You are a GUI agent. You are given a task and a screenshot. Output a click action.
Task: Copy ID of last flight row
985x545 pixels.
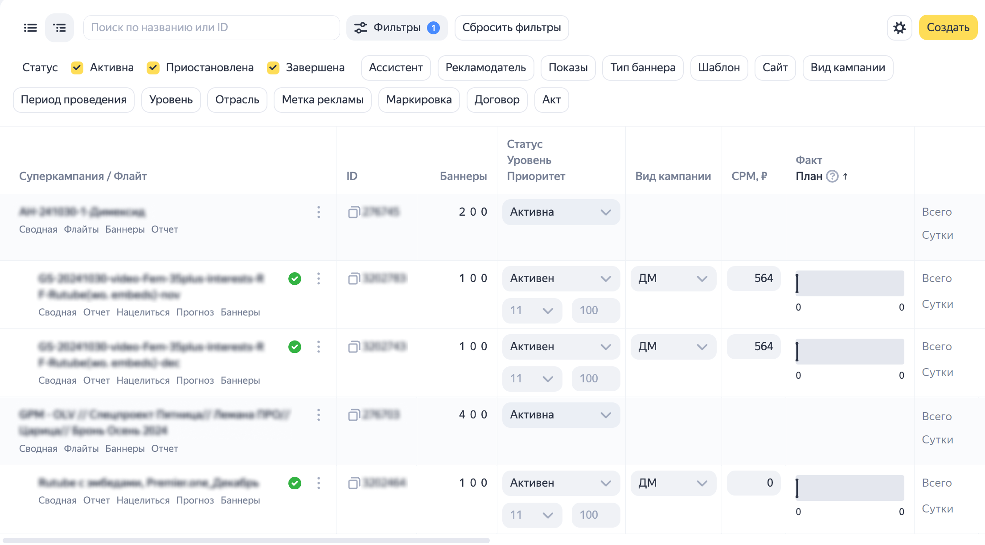pos(354,483)
